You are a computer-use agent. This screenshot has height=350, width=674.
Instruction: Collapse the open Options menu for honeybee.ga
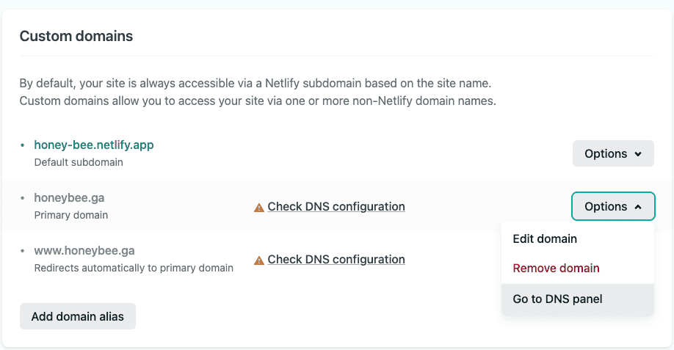pyautogui.click(x=612, y=207)
